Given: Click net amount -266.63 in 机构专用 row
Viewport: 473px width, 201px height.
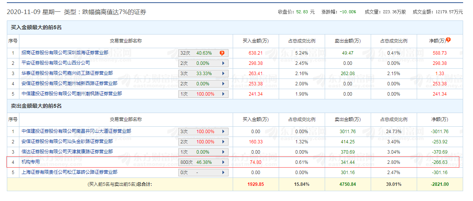Looking at the screenshot, I should click(x=440, y=162).
